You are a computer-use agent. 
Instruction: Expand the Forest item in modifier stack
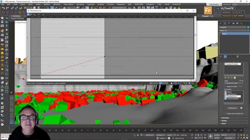(221, 34)
